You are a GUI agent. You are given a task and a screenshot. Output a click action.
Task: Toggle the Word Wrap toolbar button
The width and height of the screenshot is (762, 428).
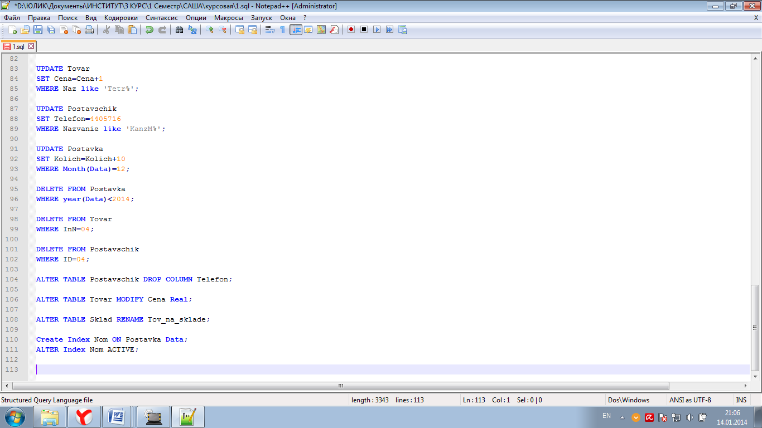coord(269,30)
